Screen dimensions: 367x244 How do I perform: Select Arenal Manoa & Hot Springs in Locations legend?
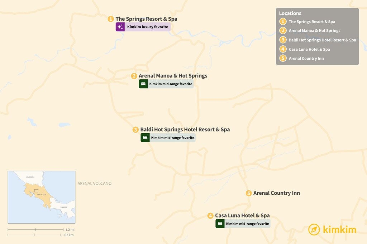pyautogui.click(x=314, y=31)
